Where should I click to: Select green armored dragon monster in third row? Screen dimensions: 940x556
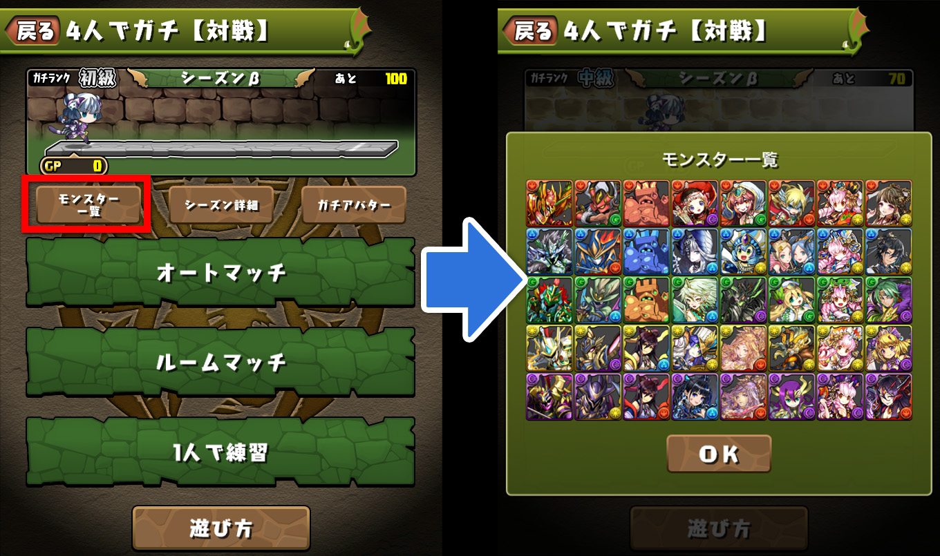tap(549, 300)
